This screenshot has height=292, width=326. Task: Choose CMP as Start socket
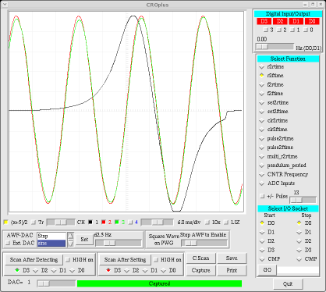point(262,259)
